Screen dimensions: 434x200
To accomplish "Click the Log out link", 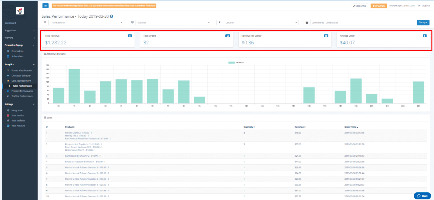I will point(424,6).
